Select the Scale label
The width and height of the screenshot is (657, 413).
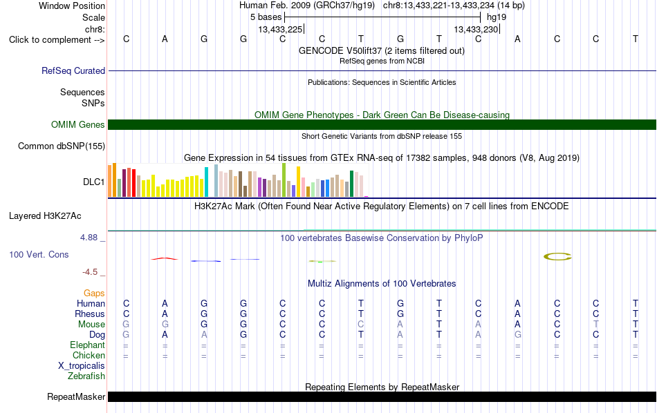tap(93, 17)
